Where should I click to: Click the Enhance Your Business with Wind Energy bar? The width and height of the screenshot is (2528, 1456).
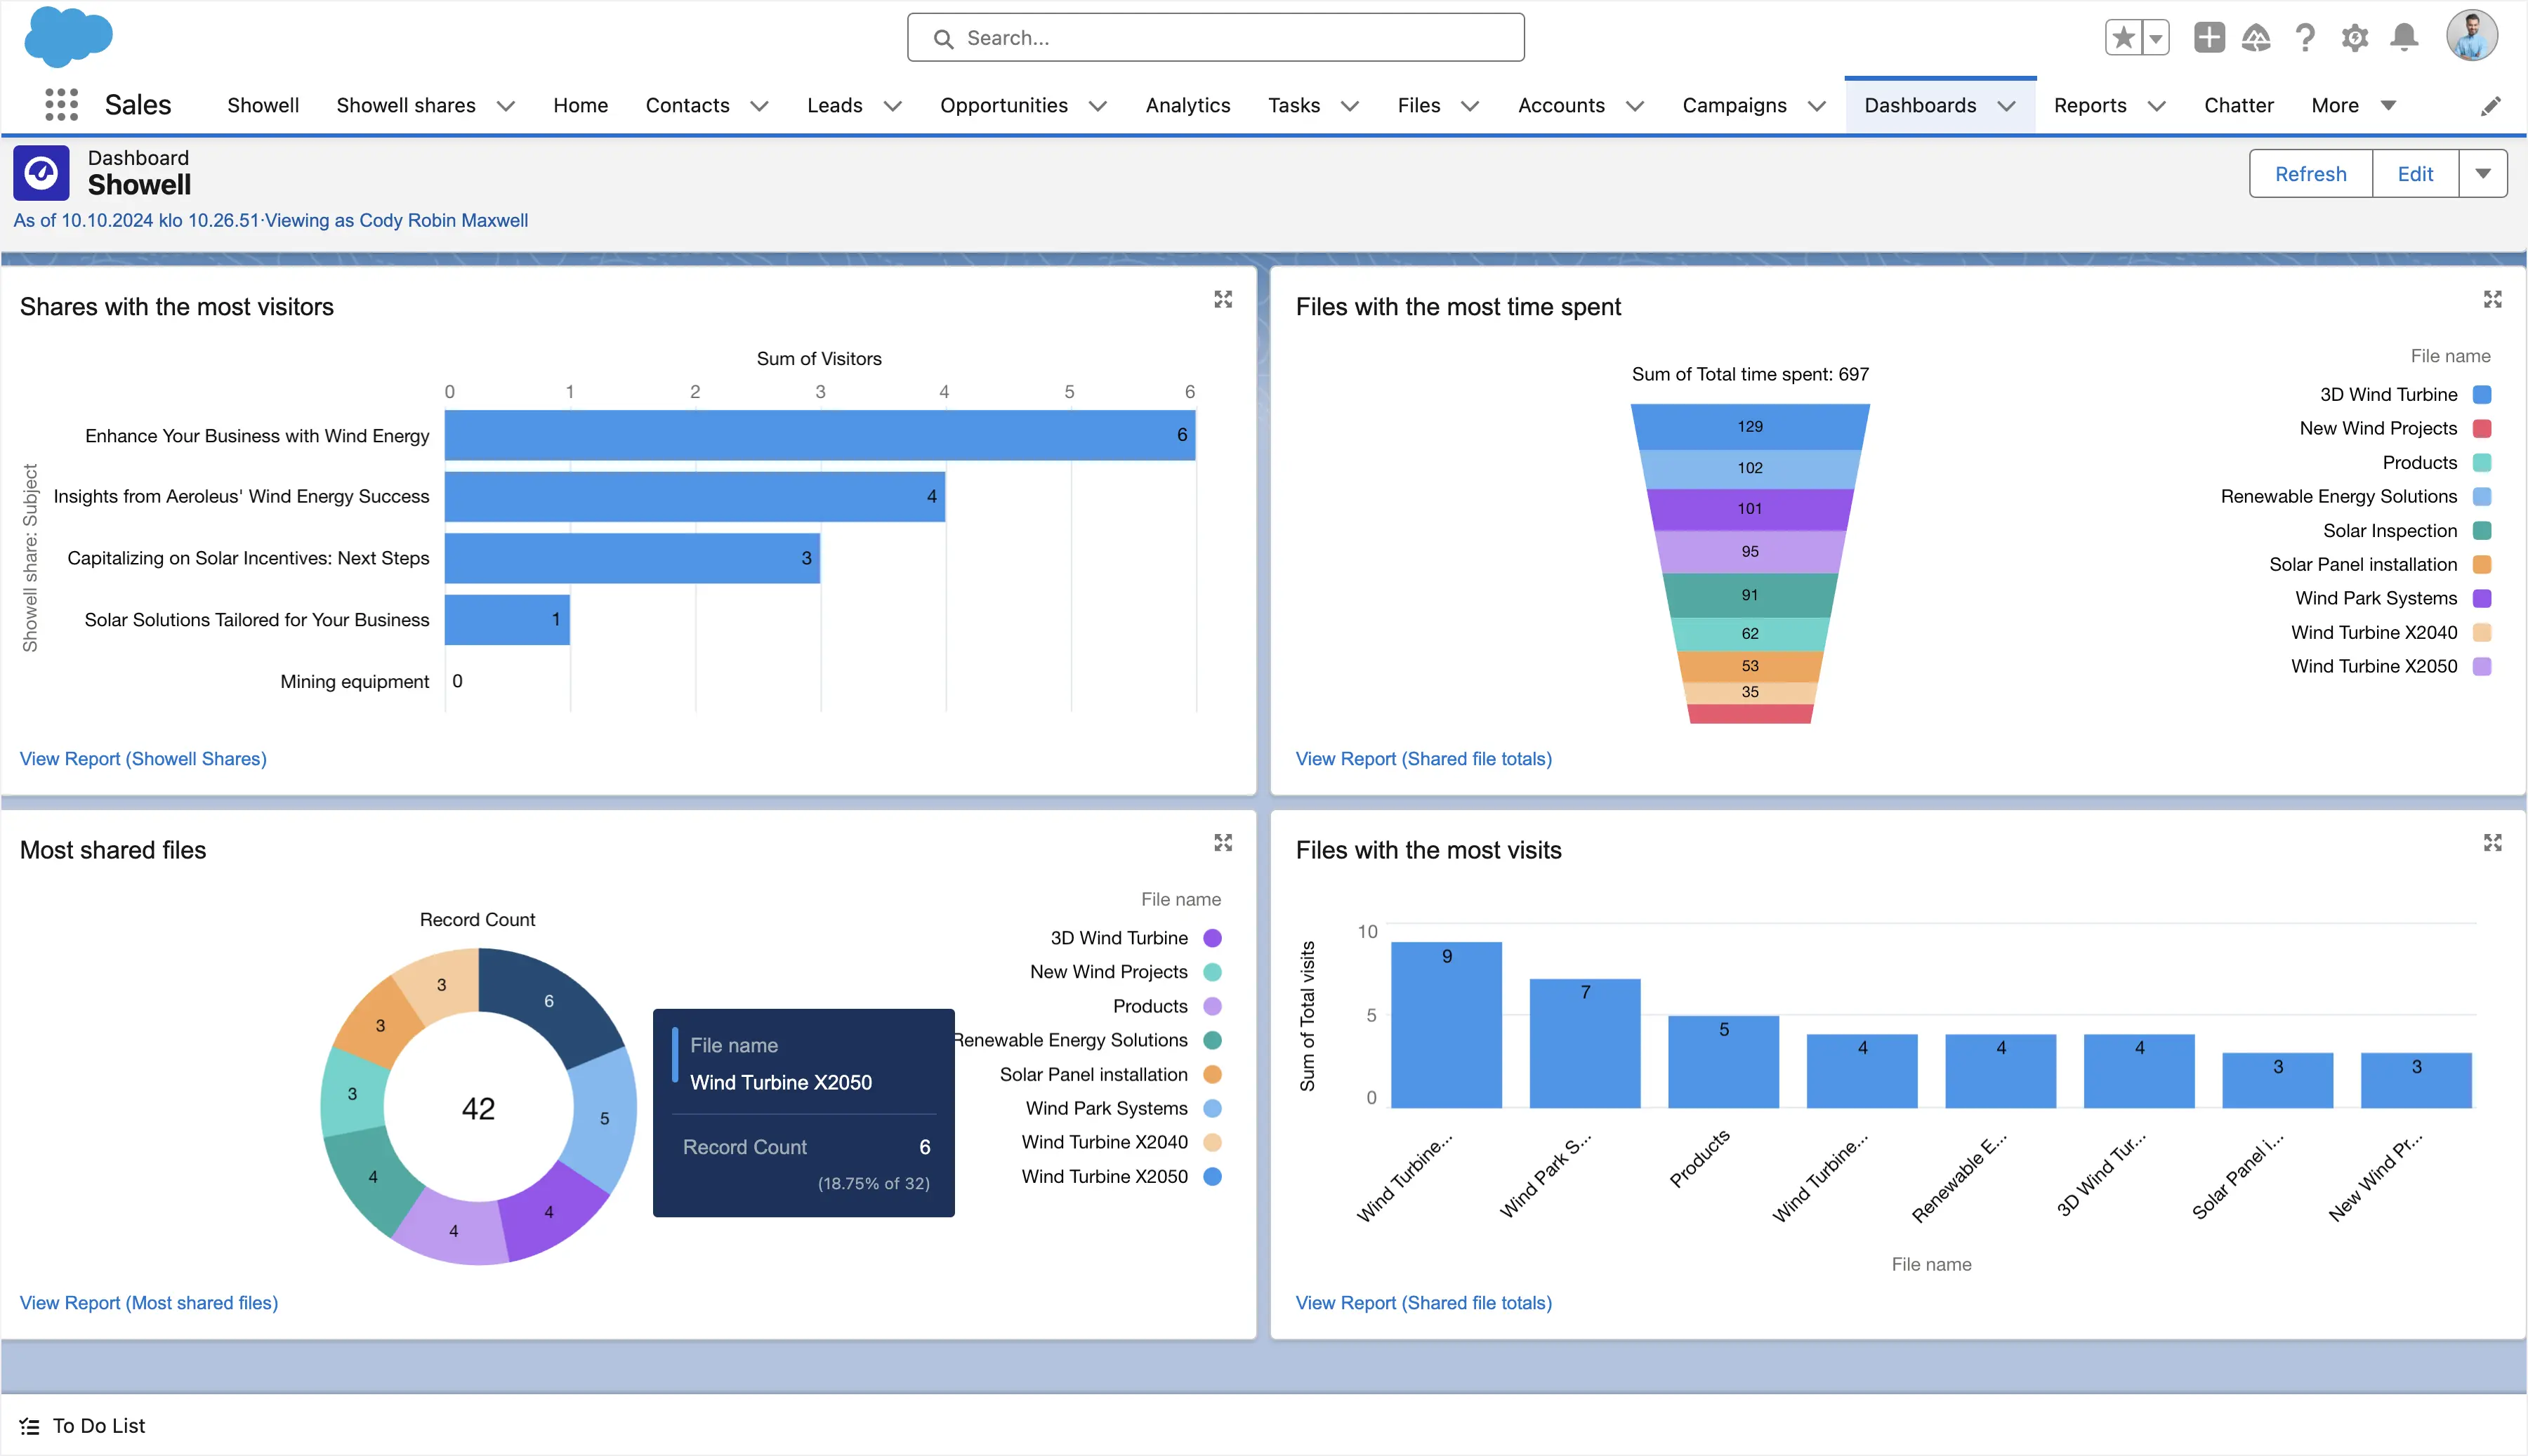[820, 435]
